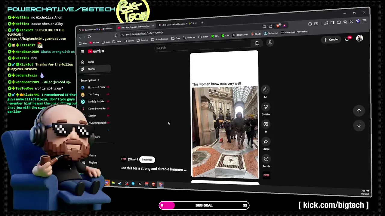
Task: Select Shorts in YouTube sidebar
Action: [x=95, y=69]
